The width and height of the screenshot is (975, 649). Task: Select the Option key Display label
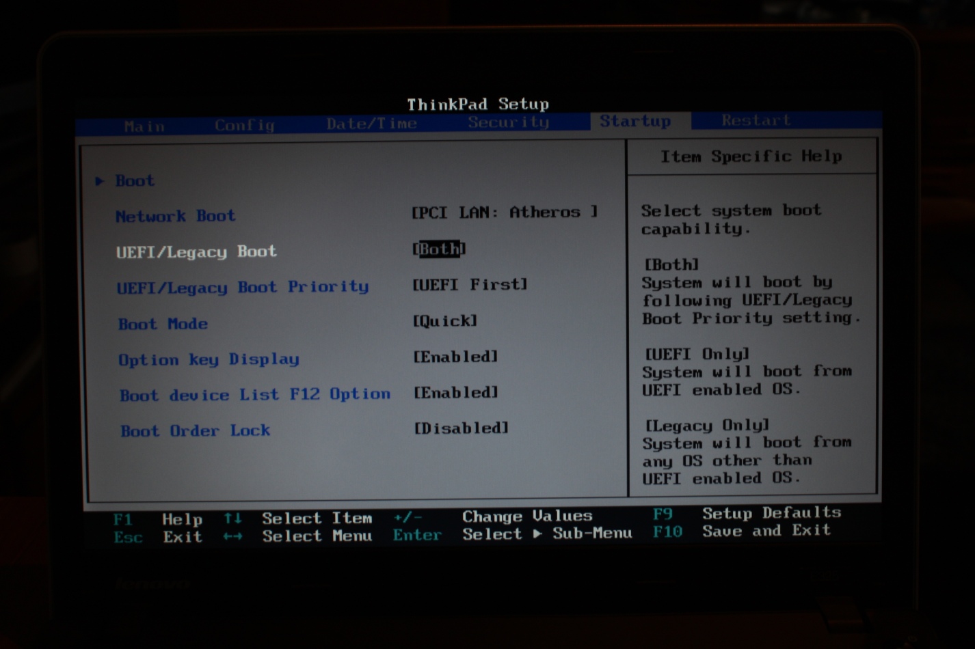coord(209,359)
